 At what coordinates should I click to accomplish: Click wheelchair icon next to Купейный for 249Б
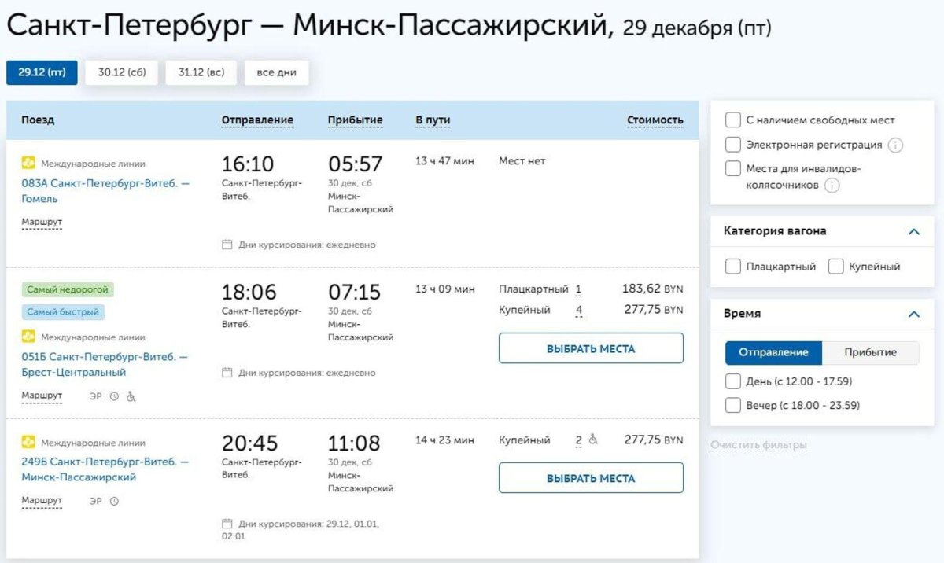(593, 440)
